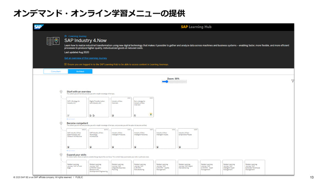Click the course icon on Technology Architecture card
327x184 pixels.
(x=90, y=147)
